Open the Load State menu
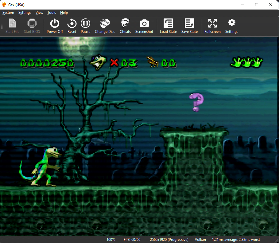 click(x=168, y=26)
